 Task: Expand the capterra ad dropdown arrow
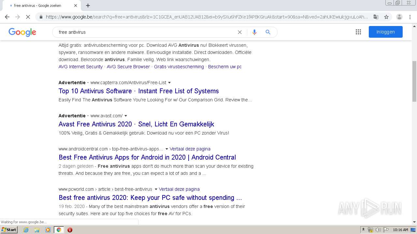[x=169, y=83]
